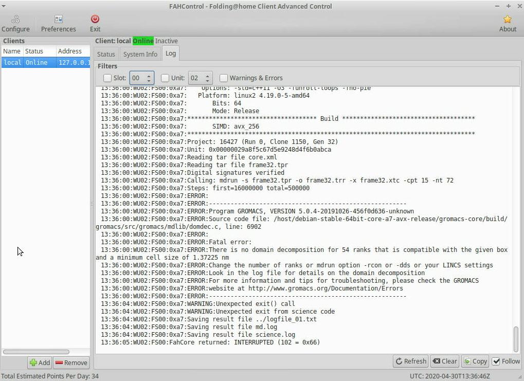Click the clients list horizontal scrollbar
This screenshot has width=524, height=381.
[x=36, y=352]
